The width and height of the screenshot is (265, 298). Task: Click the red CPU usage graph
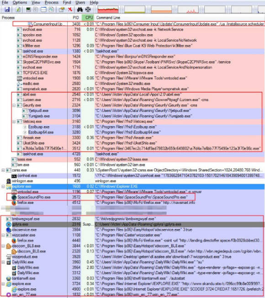coord(108,10)
